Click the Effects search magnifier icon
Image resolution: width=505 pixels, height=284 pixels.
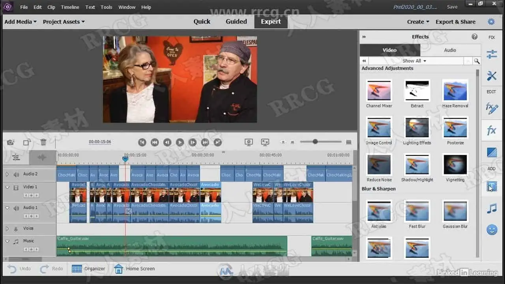tap(477, 61)
